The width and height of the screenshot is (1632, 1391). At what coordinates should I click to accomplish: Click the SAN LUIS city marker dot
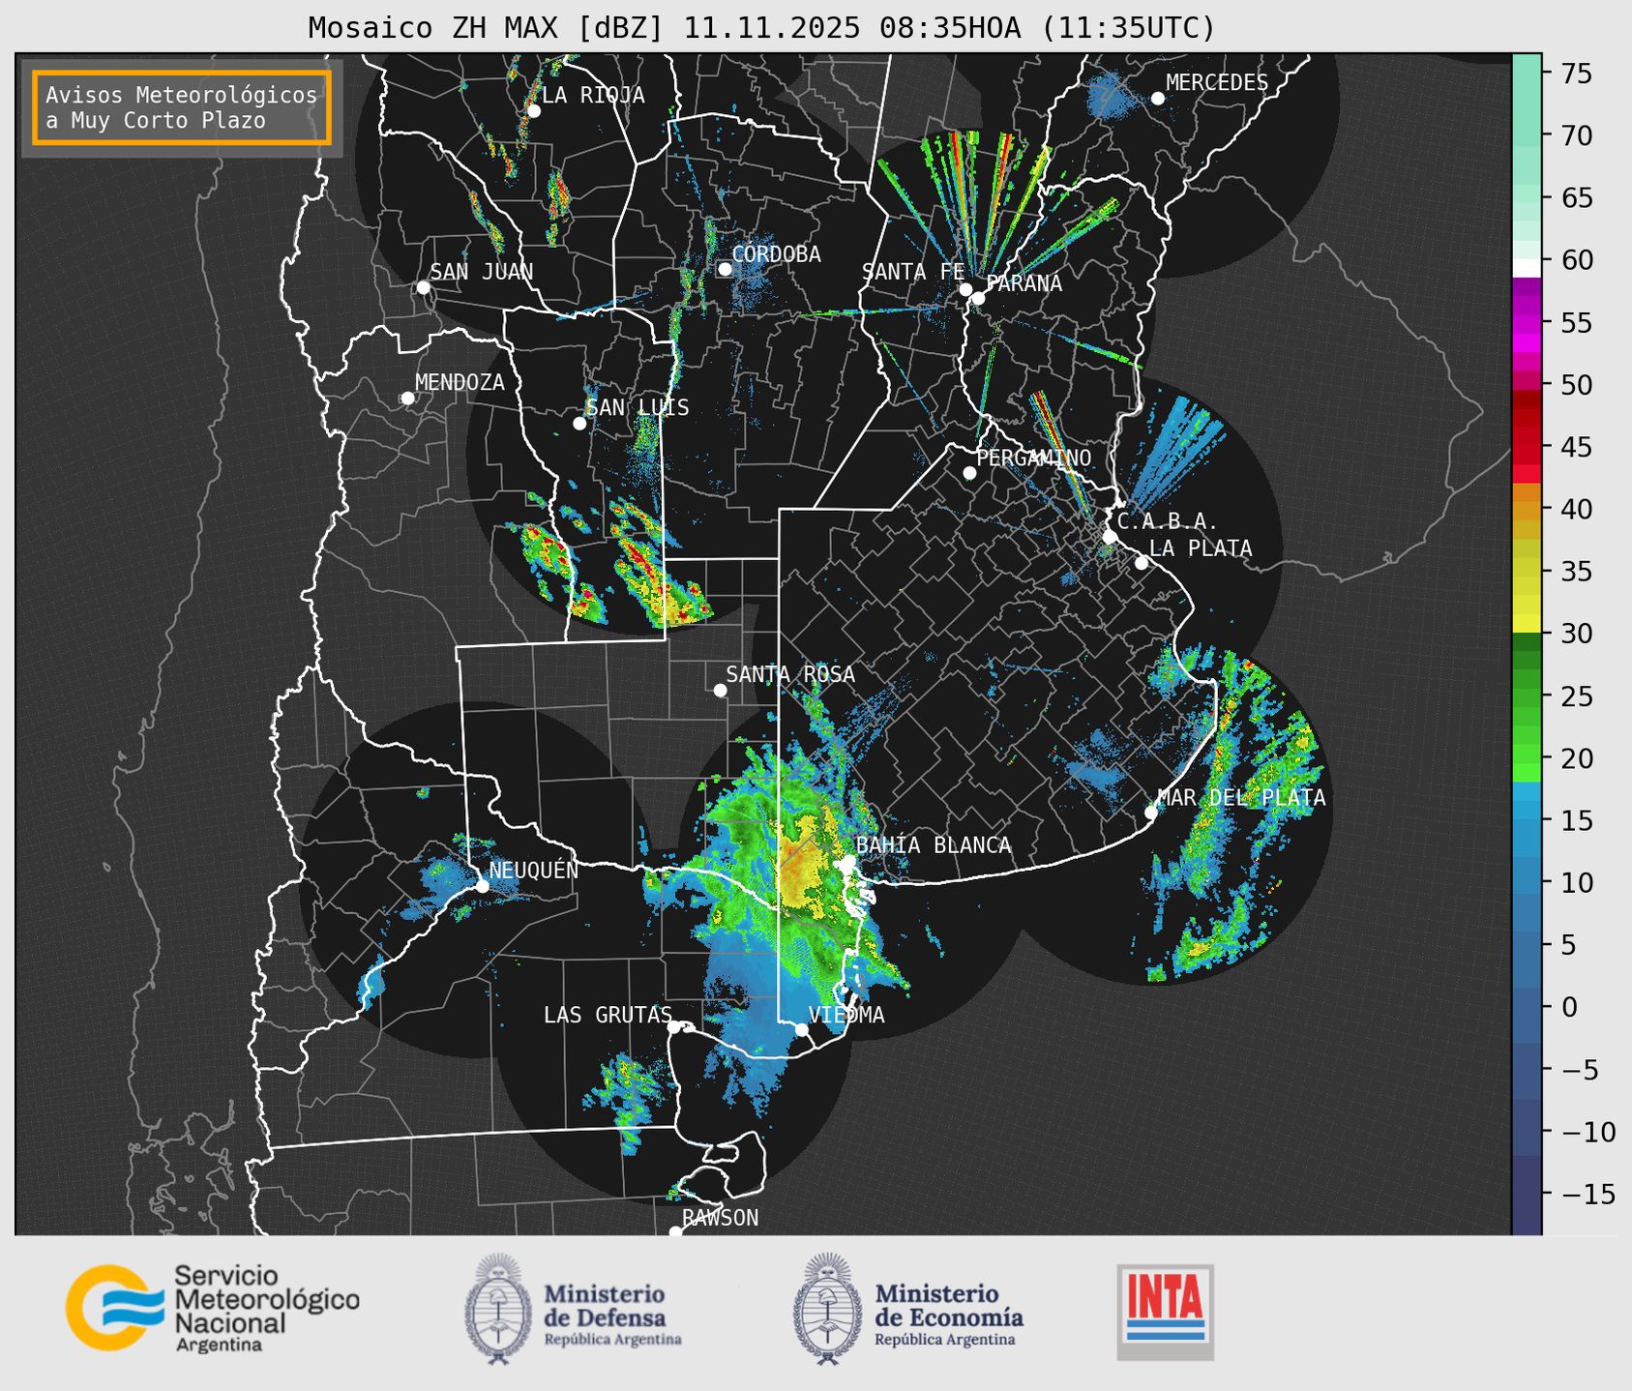(579, 423)
